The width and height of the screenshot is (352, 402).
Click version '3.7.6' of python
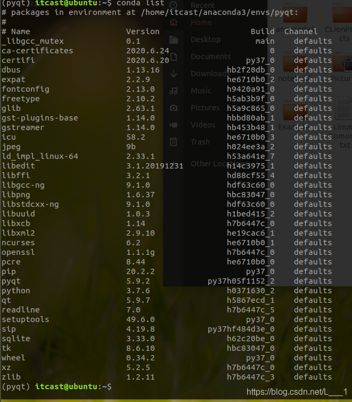(x=138, y=291)
